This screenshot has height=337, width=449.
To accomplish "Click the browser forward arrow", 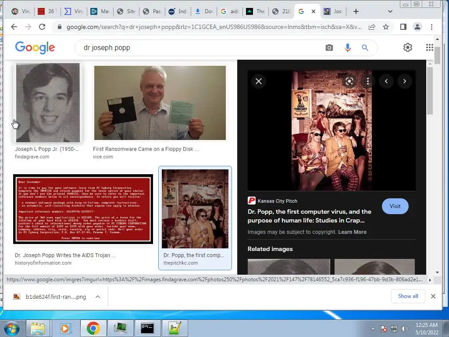I will coord(28,27).
